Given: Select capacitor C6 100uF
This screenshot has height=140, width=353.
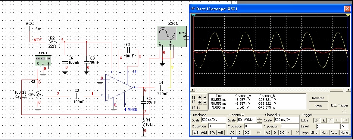Looking at the screenshot, I should point(65,62).
